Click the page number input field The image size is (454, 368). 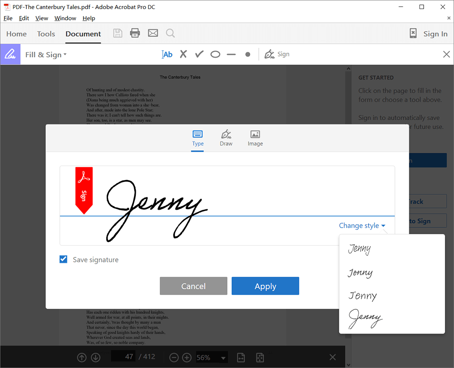[124, 357]
